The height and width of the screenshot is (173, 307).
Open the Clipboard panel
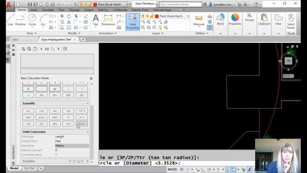click(x=264, y=20)
